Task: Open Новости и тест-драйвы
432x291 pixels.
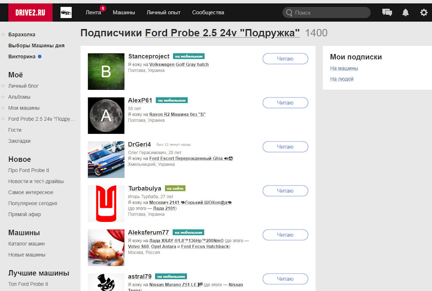Action: coord(36,181)
